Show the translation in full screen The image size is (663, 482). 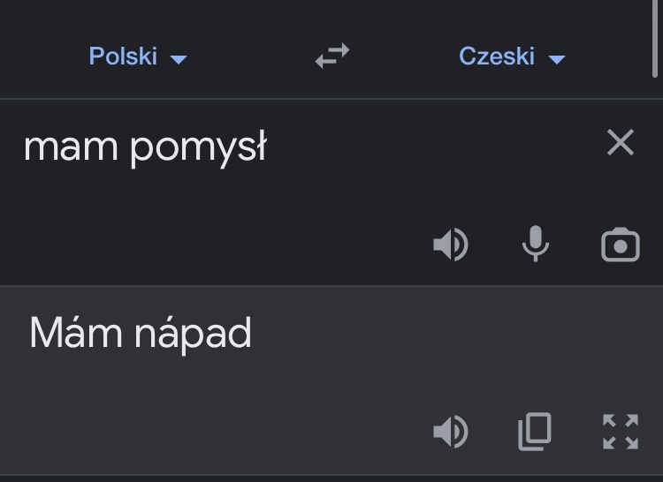[x=620, y=432]
